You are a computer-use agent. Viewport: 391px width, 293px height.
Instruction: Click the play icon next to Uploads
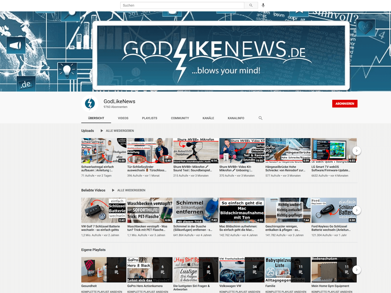pos(102,130)
